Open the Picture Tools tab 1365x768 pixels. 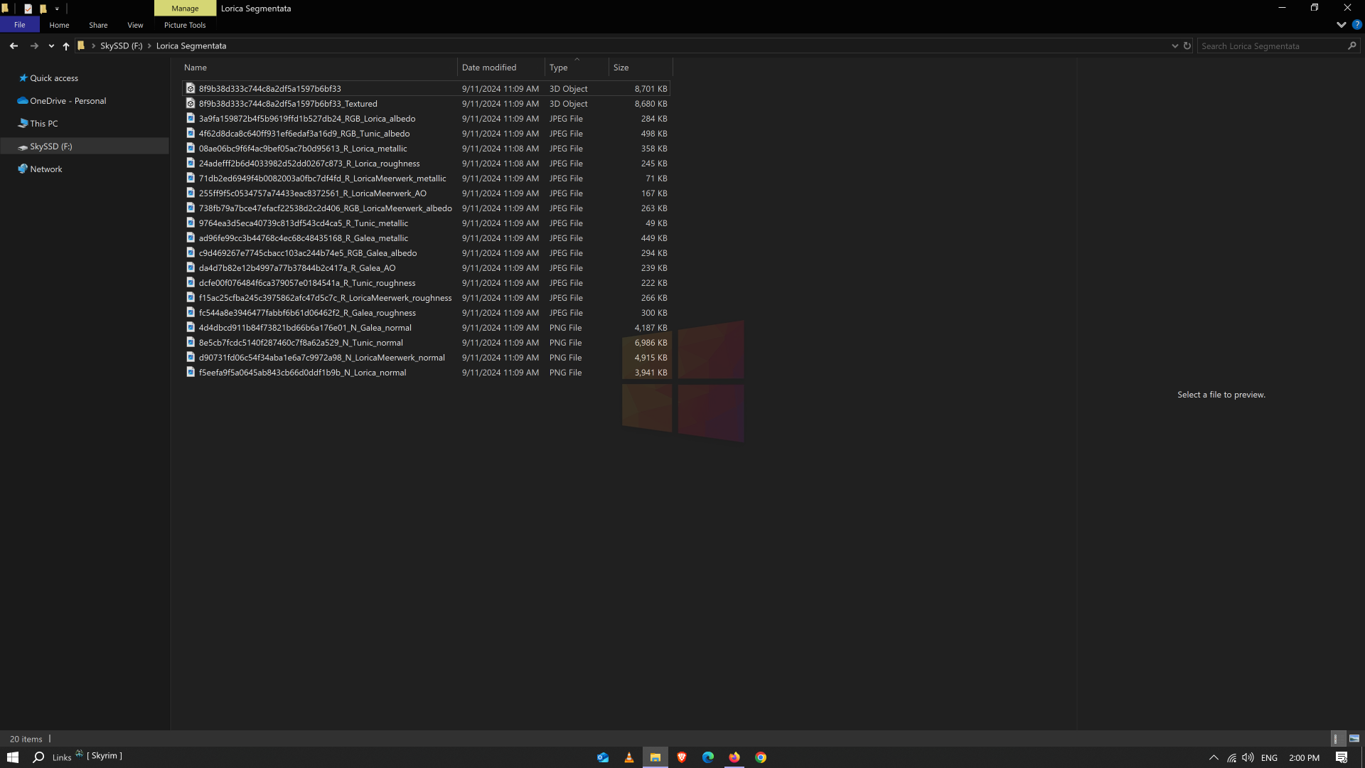185,25
